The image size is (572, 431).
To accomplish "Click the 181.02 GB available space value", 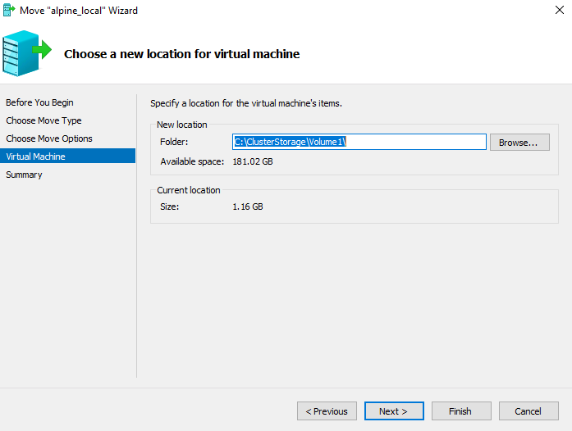I will (253, 161).
